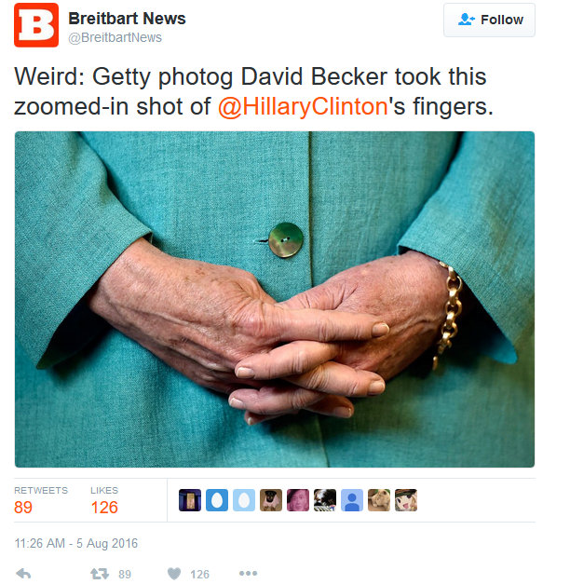Open the teal jacket hands photo

click(x=275, y=299)
